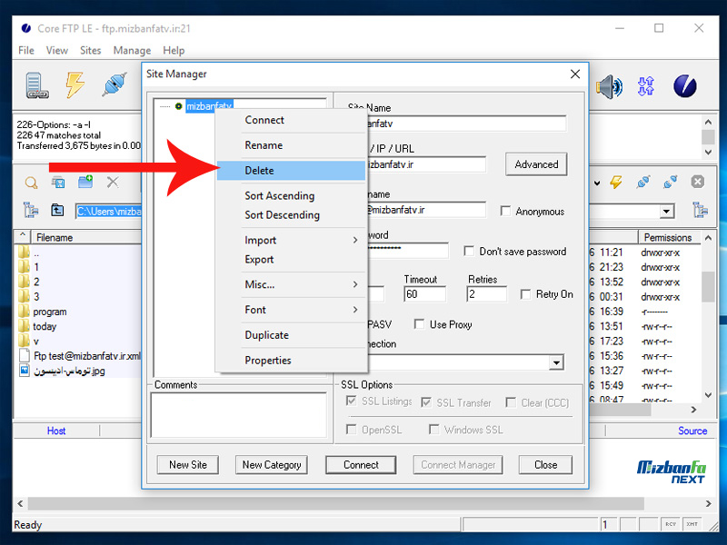This screenshot has height=545, width=727.
Task: Toggle the Anonymous checkbox
Action: point(505,212)
